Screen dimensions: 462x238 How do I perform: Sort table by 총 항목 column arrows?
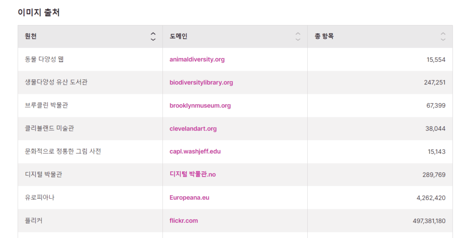(443, 37)
